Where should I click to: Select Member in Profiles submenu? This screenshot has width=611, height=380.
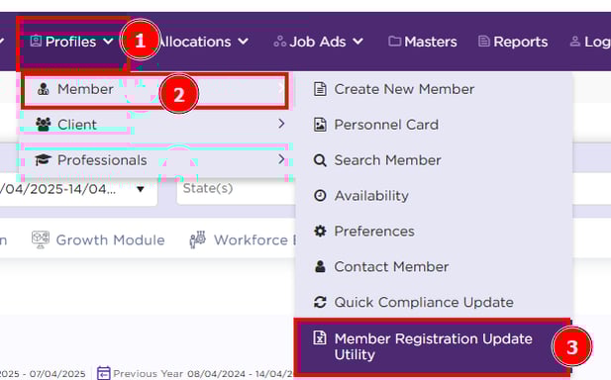point(155,89)
